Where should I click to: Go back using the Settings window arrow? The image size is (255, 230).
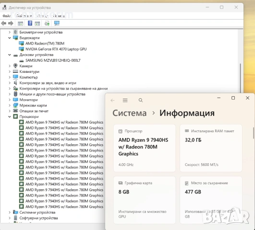112,100
